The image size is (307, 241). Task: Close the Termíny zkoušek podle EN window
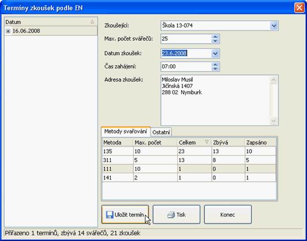pos(299,8)
